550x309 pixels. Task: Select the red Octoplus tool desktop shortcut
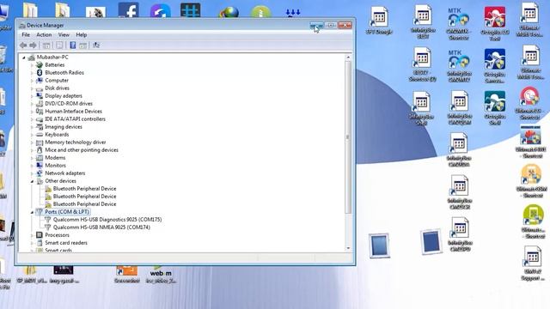click(495, 23)
